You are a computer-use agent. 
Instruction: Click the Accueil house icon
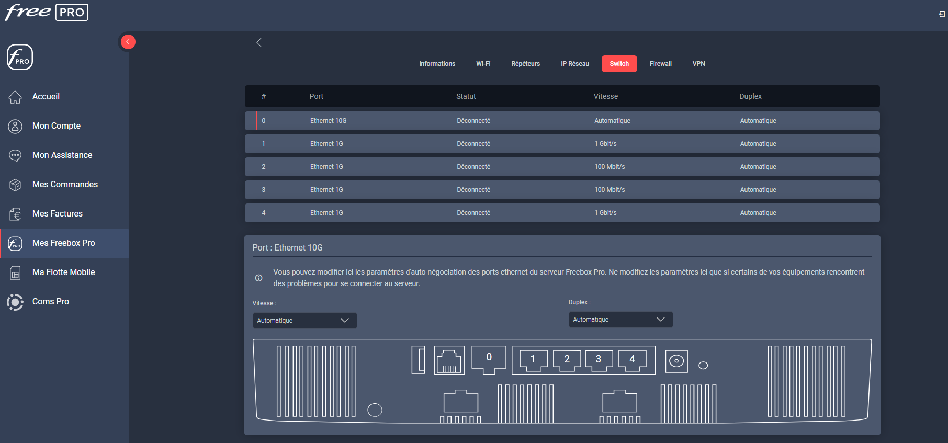15,97
